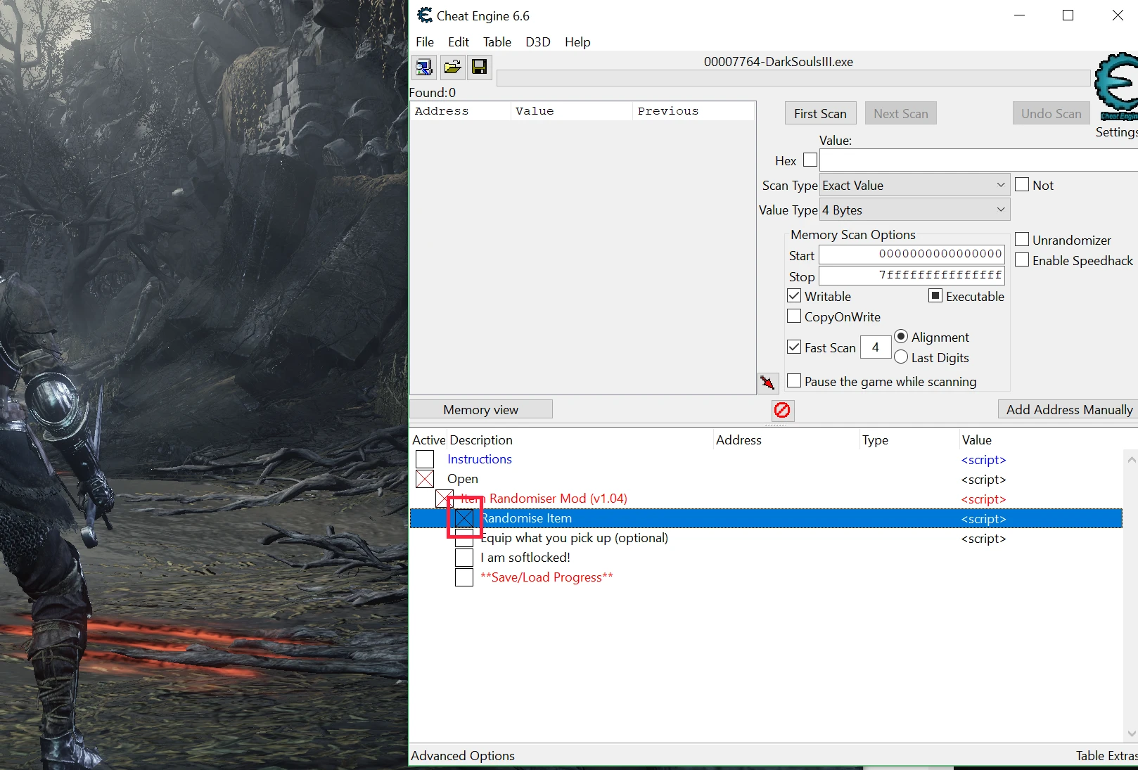Activate the Instructions script checkbox
Screen dimensions: 1138x770
pos(425,459)
